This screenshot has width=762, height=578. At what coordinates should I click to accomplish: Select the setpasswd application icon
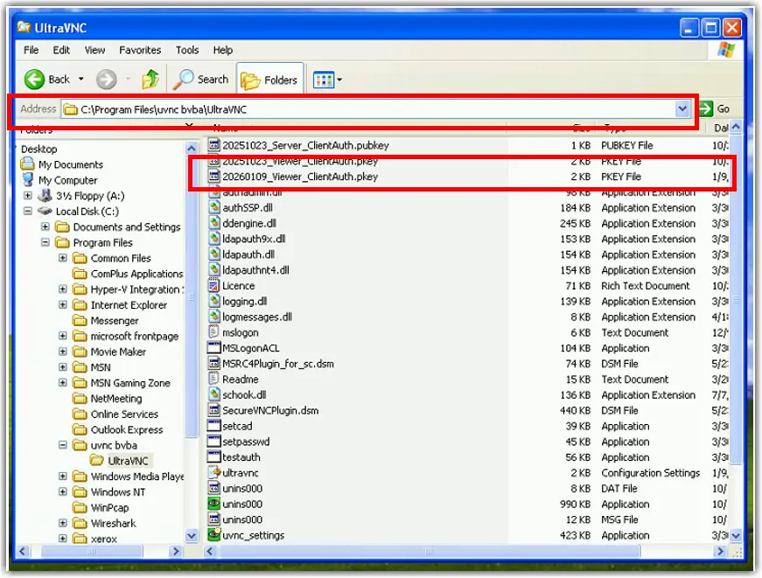click(x=213, y=442)
